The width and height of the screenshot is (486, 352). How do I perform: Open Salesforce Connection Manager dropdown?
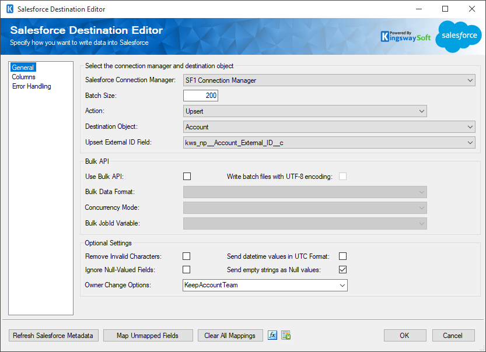(329, 80)
